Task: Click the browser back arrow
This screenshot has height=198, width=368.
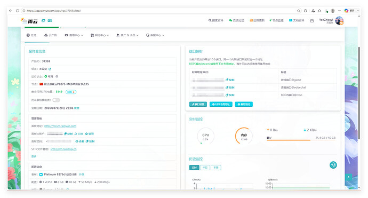Action: pos(11,11)
